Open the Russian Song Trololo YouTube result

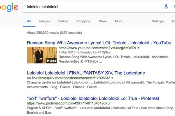click(99, 43)
